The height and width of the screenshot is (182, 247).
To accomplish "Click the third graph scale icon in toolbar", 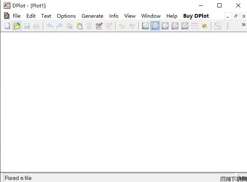I will [x=165, y=26].
